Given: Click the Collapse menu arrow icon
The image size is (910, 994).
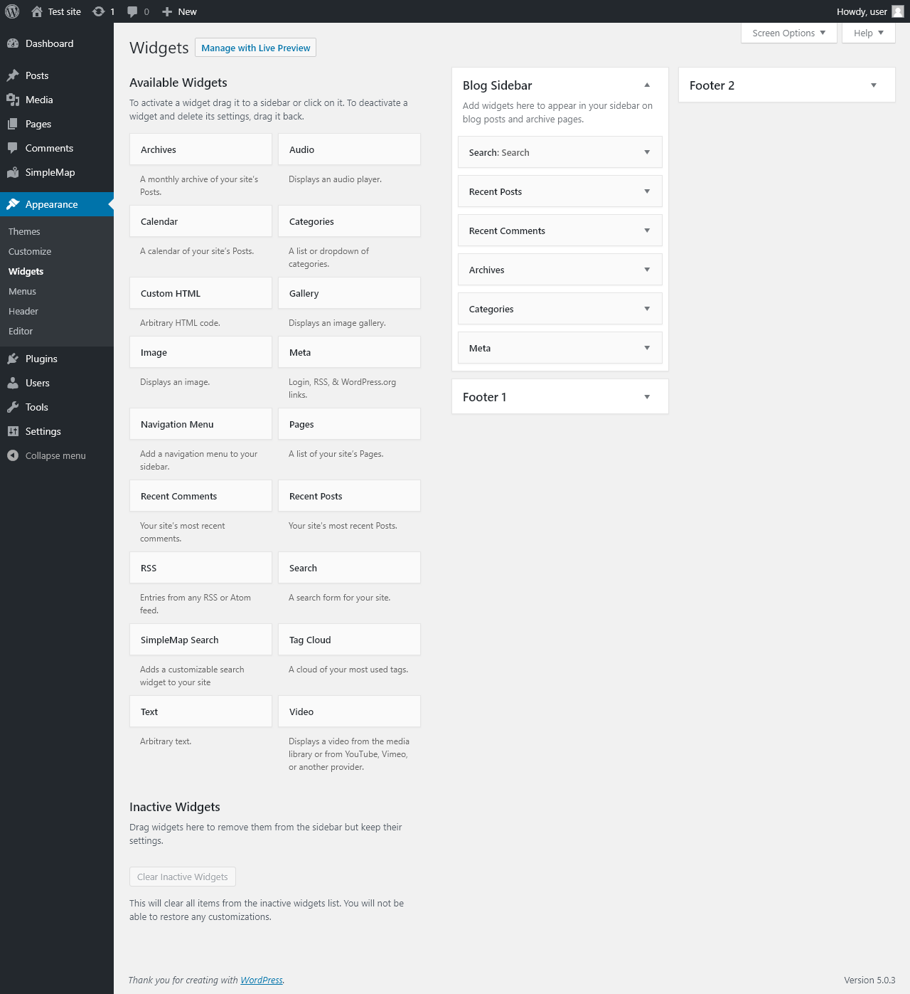Looking at the screenshot, I should [13, 455].
